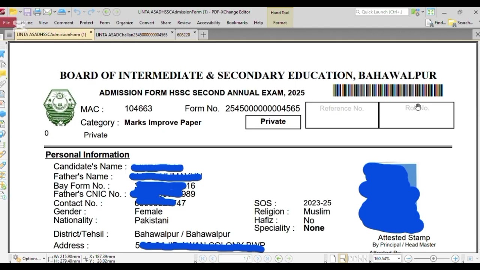Close the 608220 document tab
This screenshot has width=480, height=270.
click(x=195, y=33)
